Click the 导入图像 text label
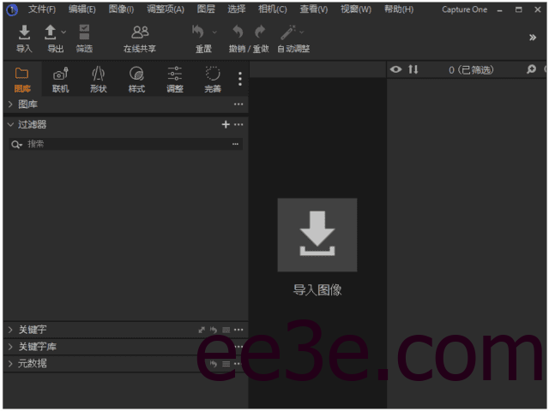 pyautogui.click(x=317, y=289)
